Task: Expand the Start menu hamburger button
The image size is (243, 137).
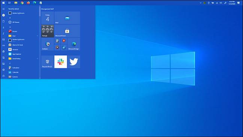Action: pos(3,9)
